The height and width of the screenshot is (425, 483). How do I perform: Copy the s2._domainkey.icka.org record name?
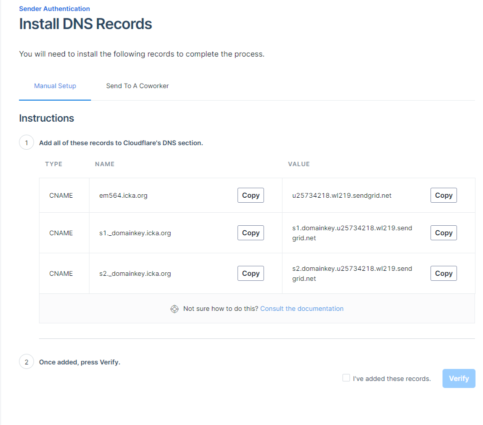coord(250,274)
